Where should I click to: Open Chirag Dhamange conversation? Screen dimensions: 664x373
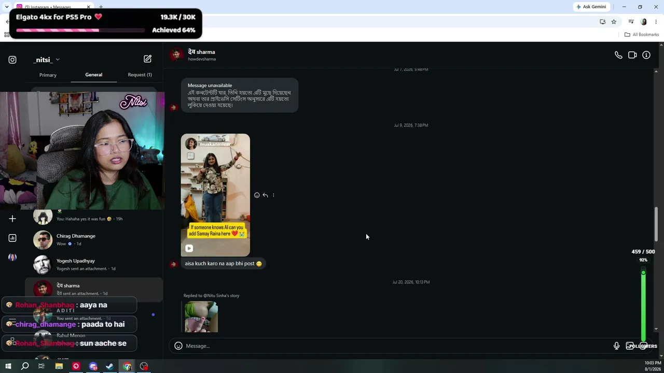(94, 239)
